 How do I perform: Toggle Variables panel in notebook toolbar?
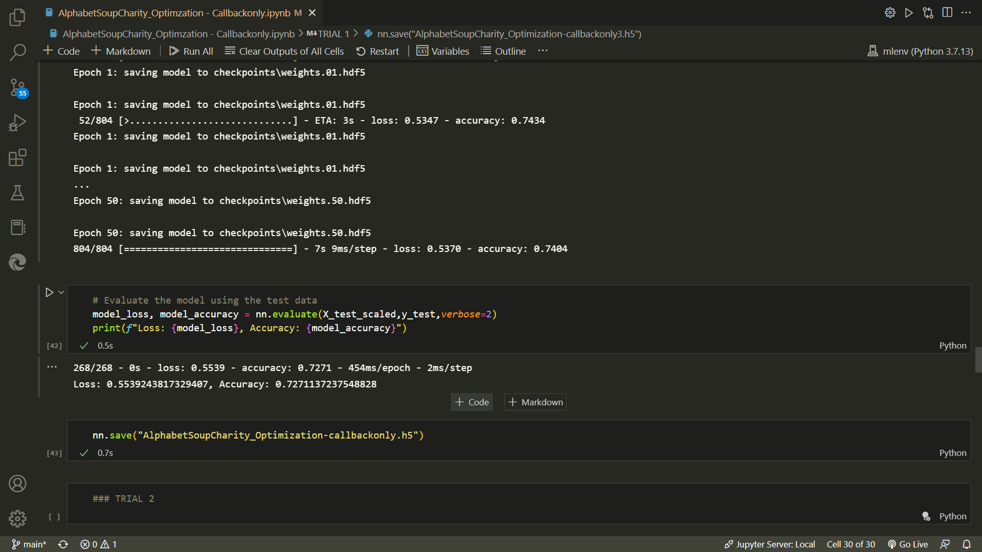coord(443,51)
